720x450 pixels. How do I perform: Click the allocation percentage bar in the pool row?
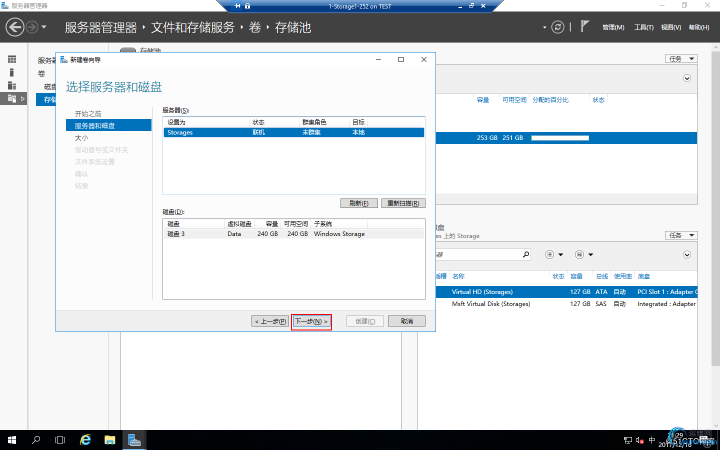(x=560, y=138)
